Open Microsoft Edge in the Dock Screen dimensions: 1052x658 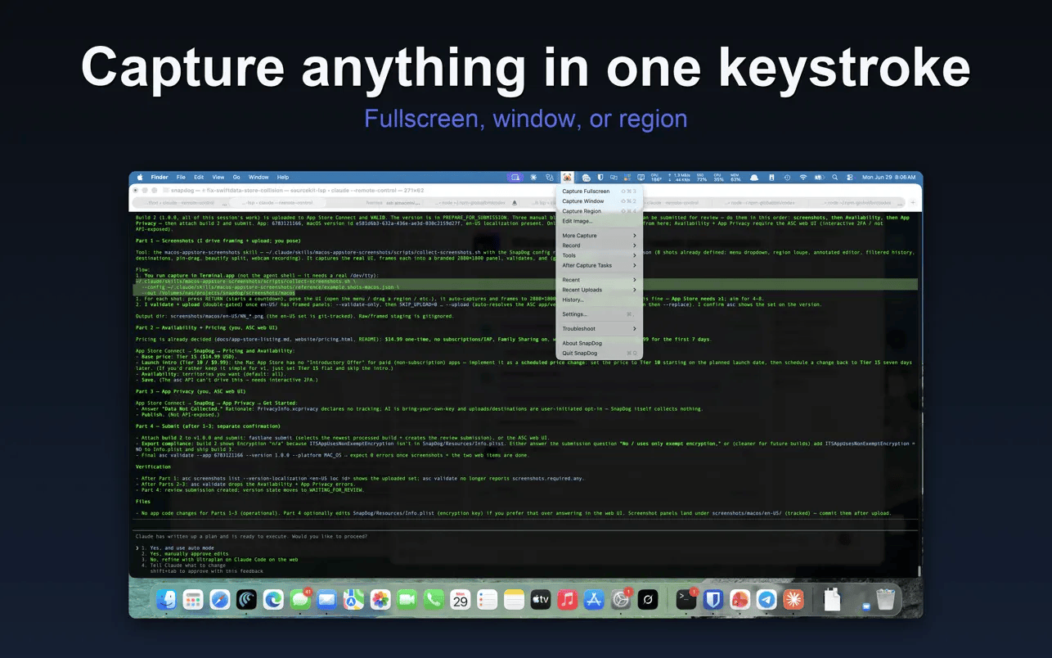(x=273, y=600)
